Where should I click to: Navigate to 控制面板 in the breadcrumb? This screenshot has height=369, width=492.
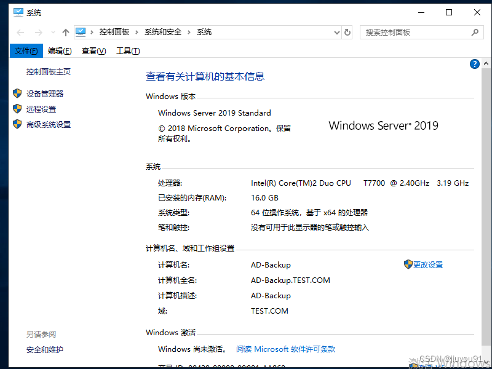pos(114,32)
